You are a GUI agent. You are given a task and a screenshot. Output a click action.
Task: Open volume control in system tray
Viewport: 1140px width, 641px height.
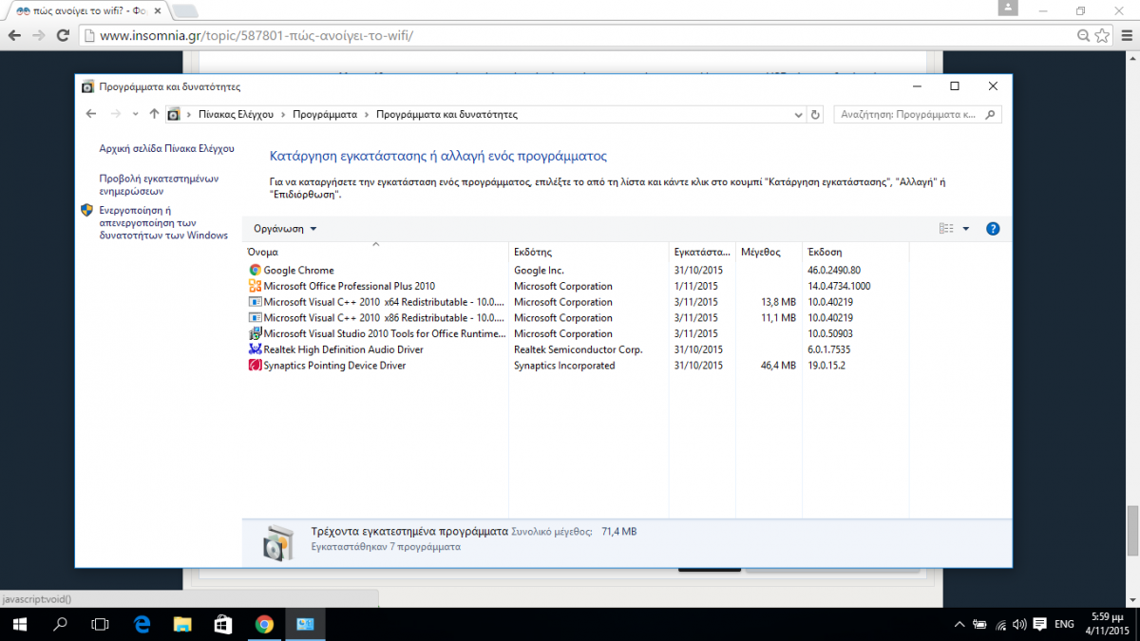click(x=1019, y=624)
